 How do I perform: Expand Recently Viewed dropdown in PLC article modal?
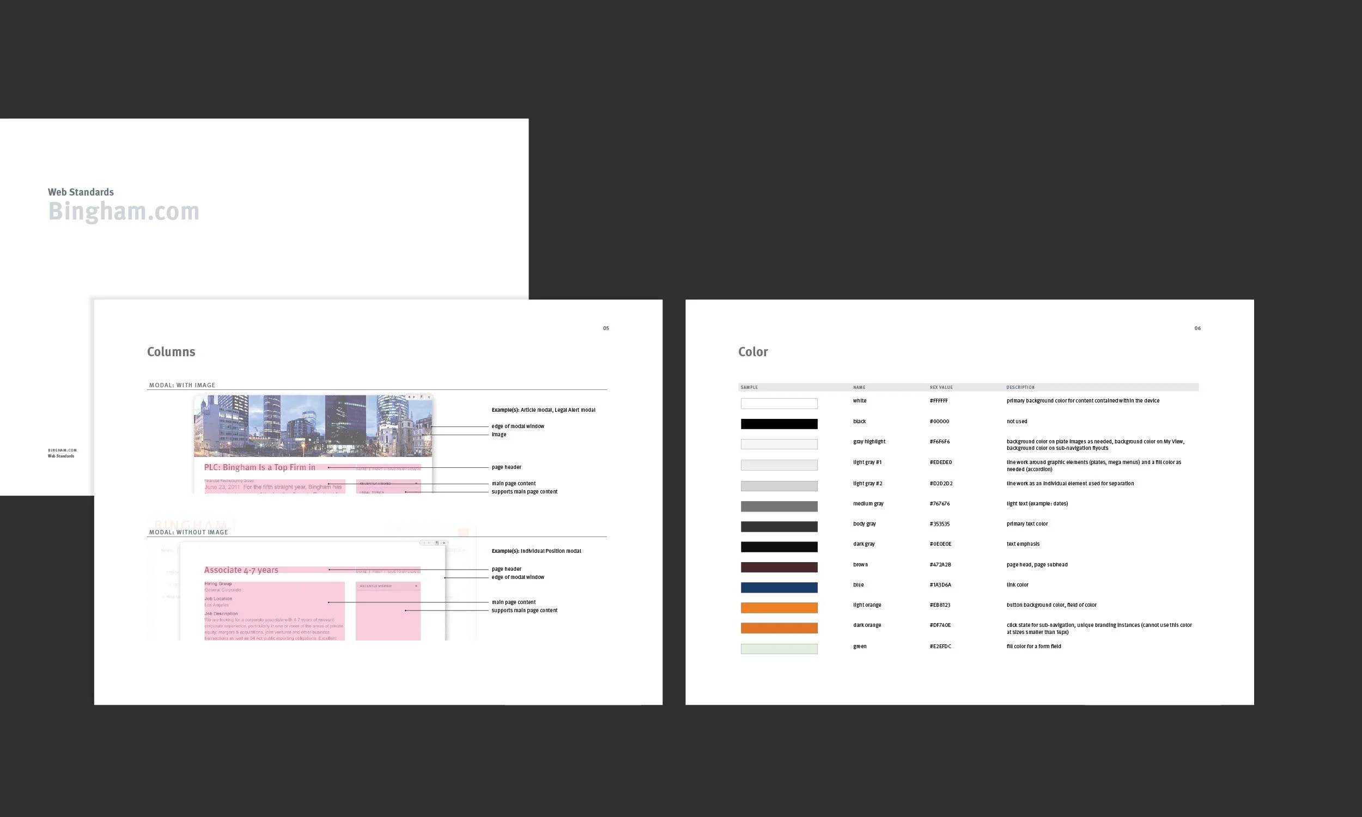point(416,483)
